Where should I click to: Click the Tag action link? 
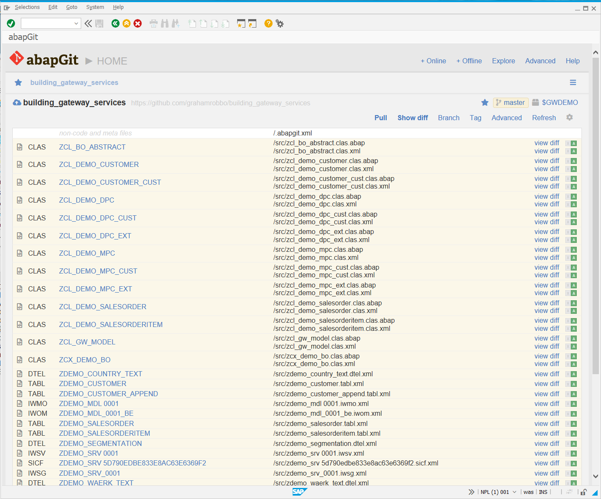[x=475, y=118]
